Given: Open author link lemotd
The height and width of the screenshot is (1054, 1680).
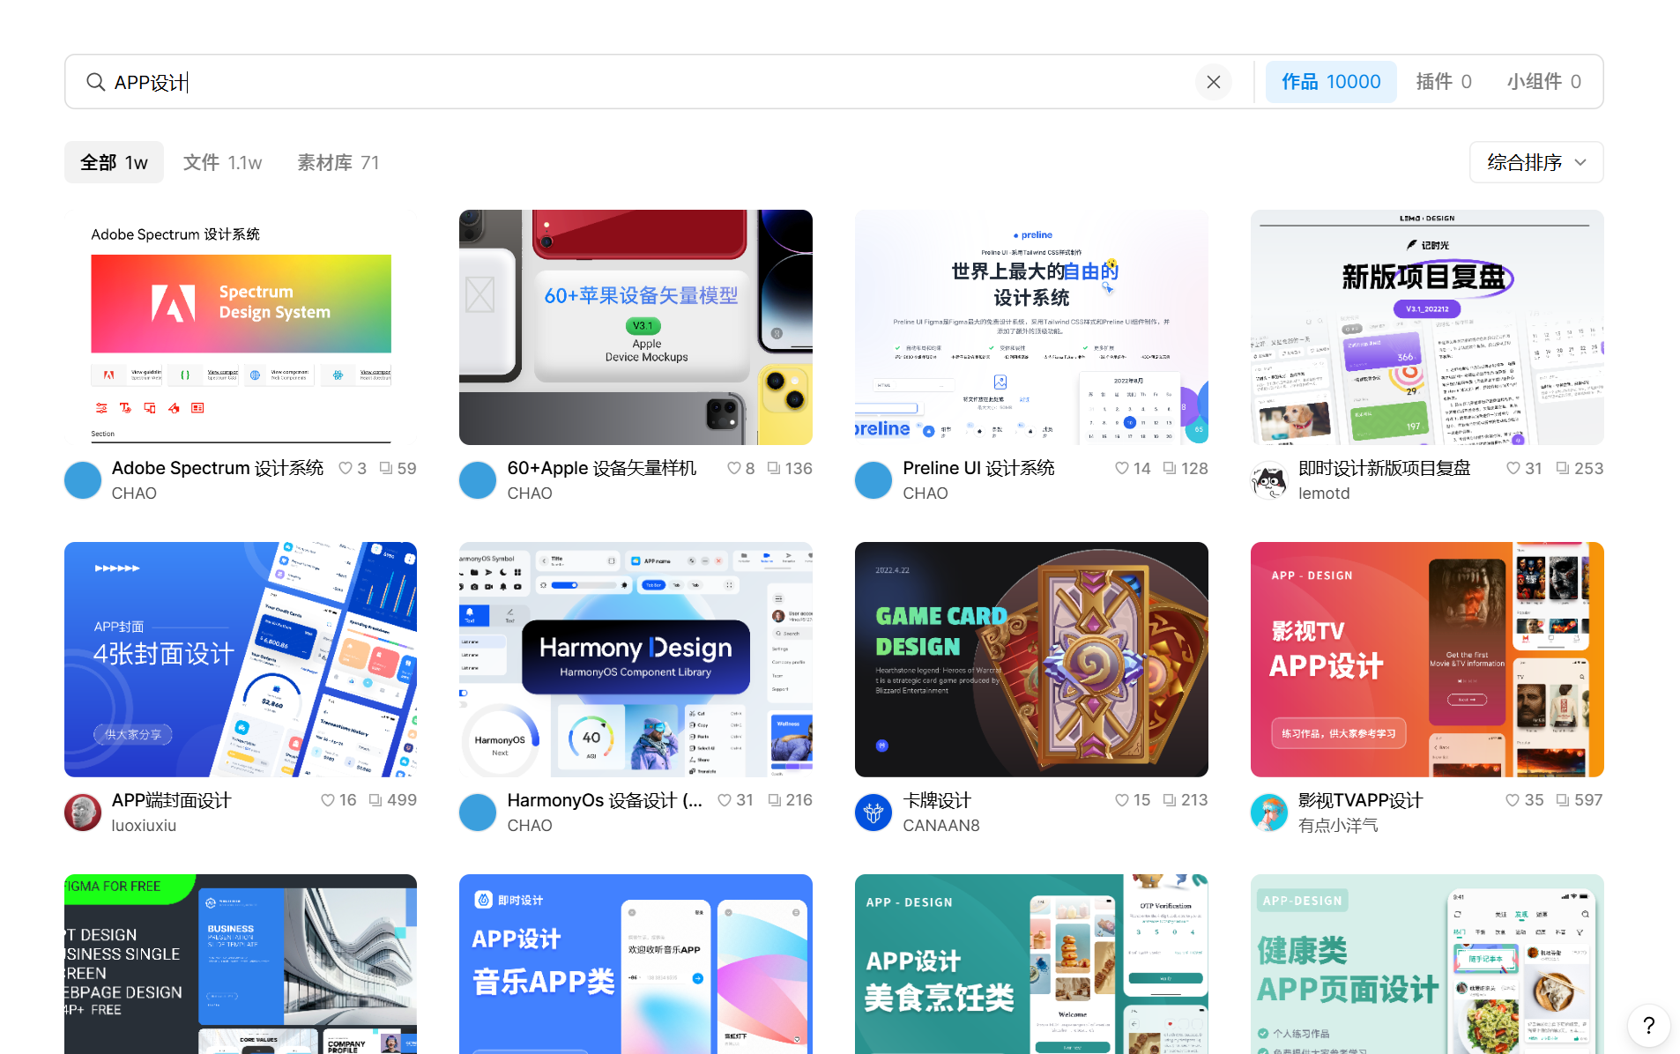Looking at the screenshot, I should tap(1324, 494).
